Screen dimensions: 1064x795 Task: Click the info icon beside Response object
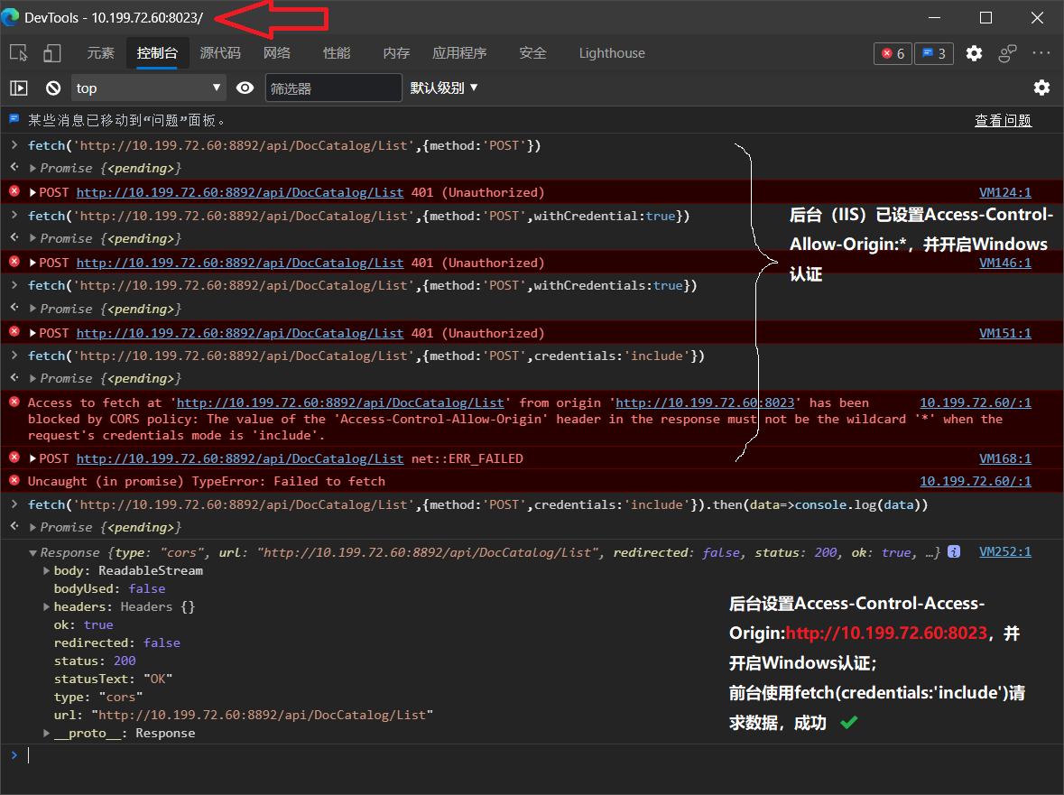click(953, 551)
